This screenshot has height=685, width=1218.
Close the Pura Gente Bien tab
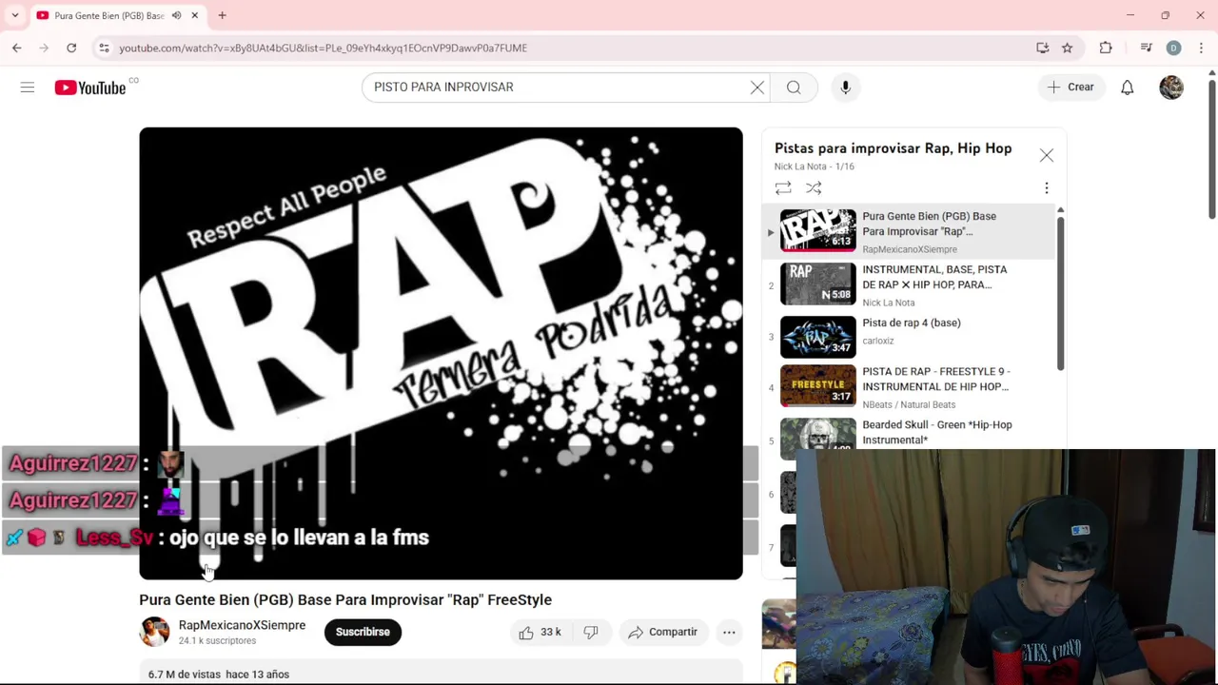[x=195, y=15]
